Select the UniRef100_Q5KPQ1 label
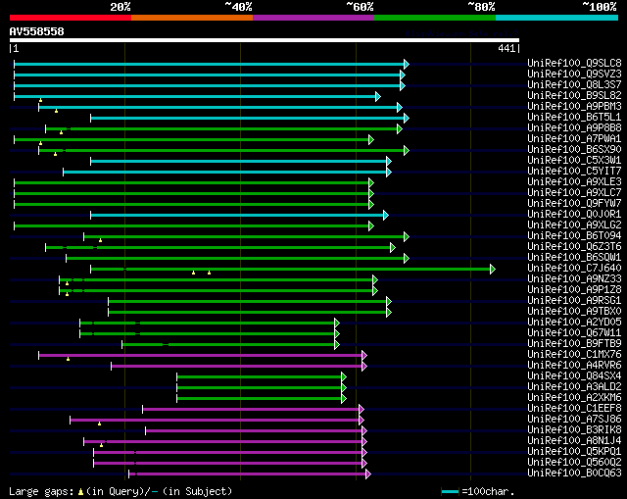Screen dimensions: 627x499 [574, 452]
